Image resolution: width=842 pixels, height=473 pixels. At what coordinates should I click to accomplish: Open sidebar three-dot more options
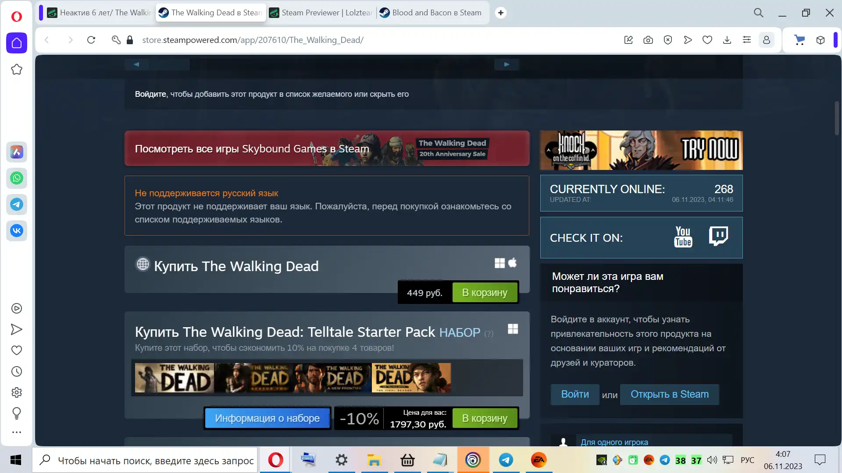point(17,432)
